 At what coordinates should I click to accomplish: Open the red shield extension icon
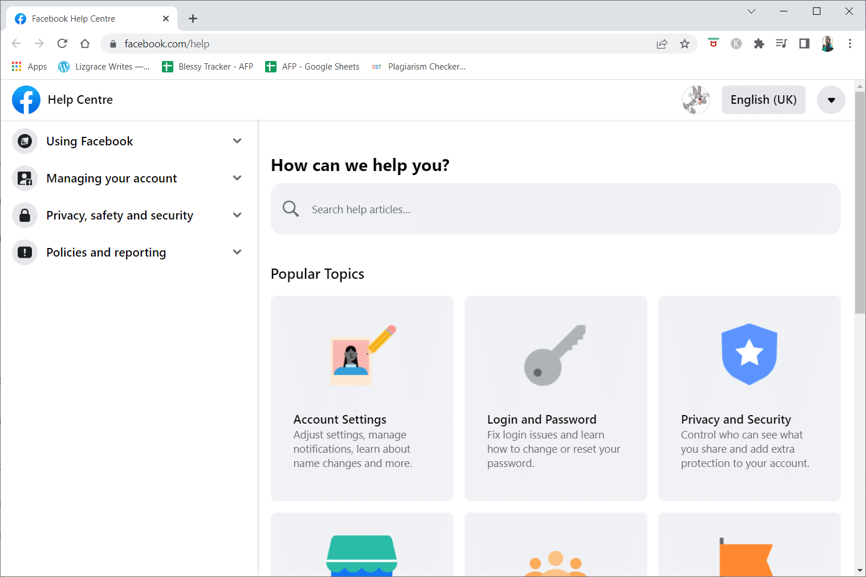pos(713,43)
